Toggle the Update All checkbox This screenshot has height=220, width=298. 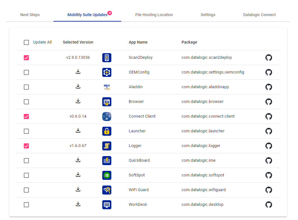(26, 42)
